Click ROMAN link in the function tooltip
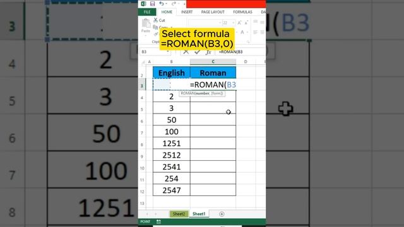The height and width of the screenshot is (227, 404). pos(188,93)
